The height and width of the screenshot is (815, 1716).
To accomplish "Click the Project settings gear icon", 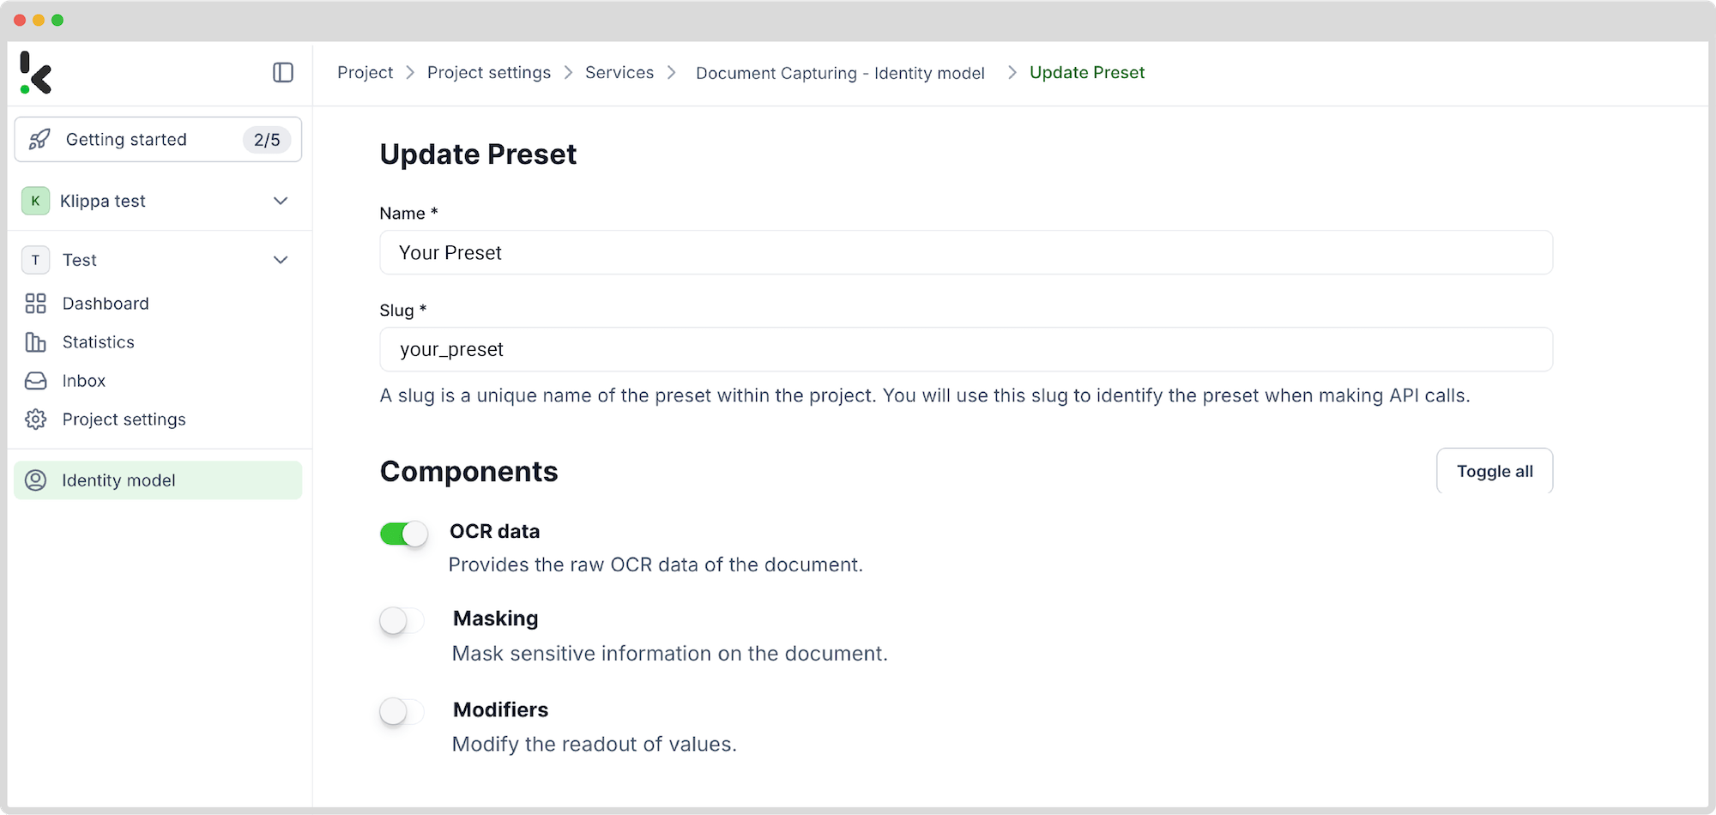I will tap(35, 420).
